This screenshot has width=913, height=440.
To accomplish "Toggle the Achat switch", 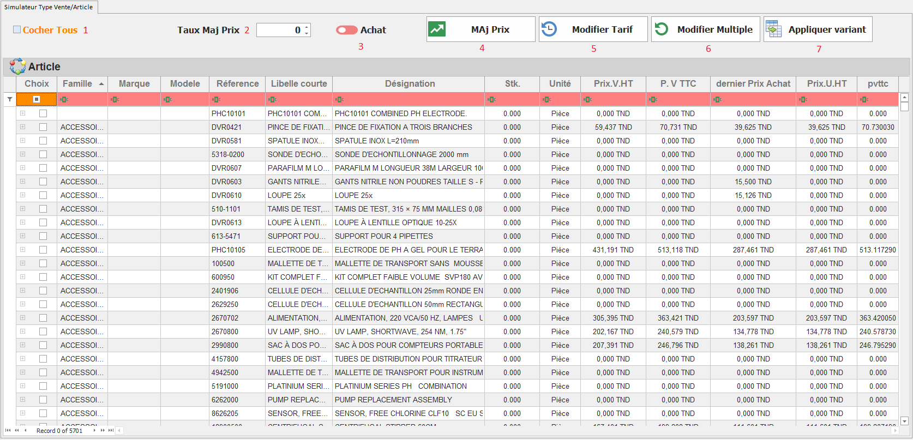I will pos(346,30).
